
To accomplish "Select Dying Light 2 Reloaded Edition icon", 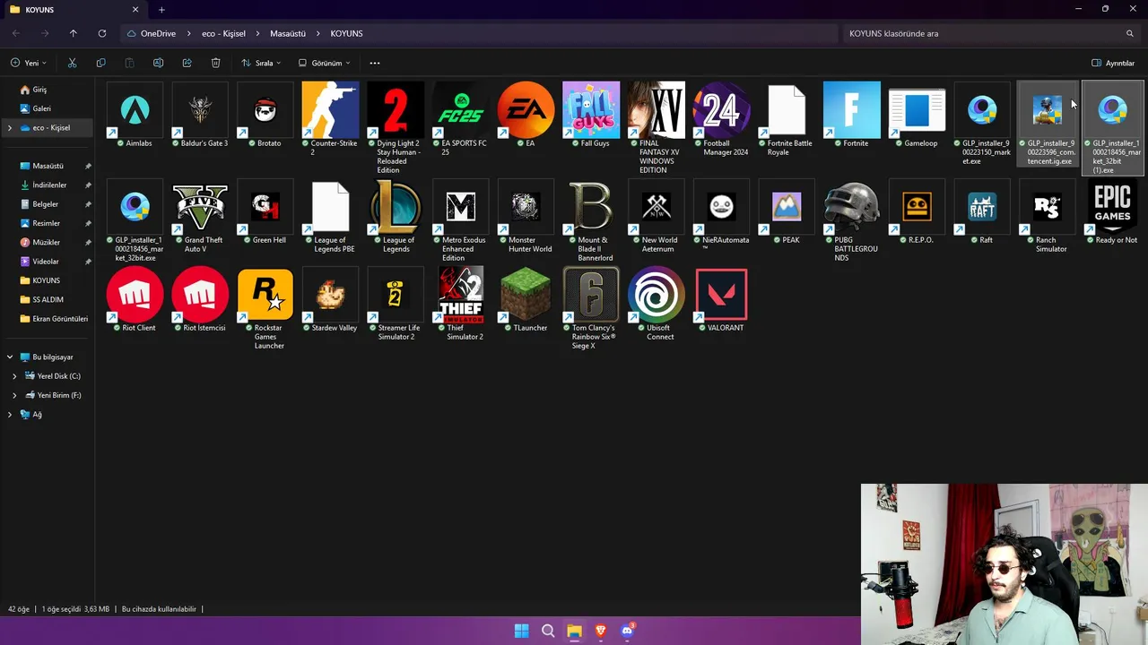I will pyautogui.click(x=396, y=110).
